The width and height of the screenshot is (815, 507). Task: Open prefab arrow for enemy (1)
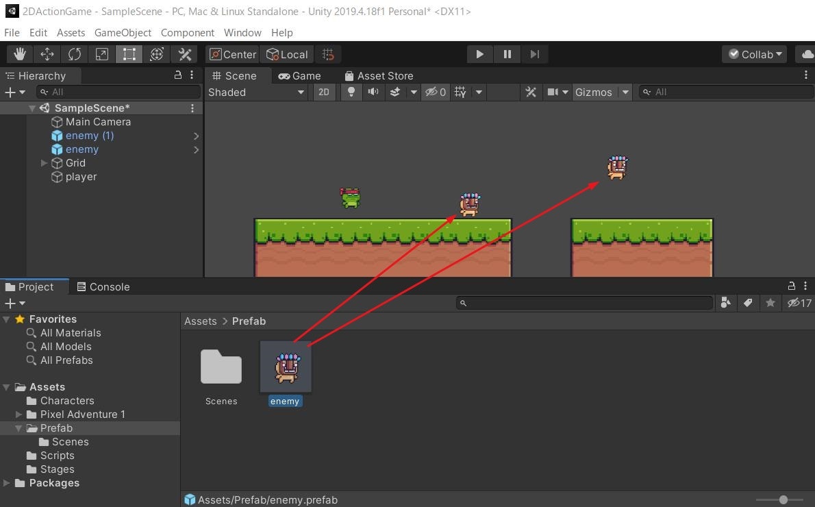coord(196,136)
